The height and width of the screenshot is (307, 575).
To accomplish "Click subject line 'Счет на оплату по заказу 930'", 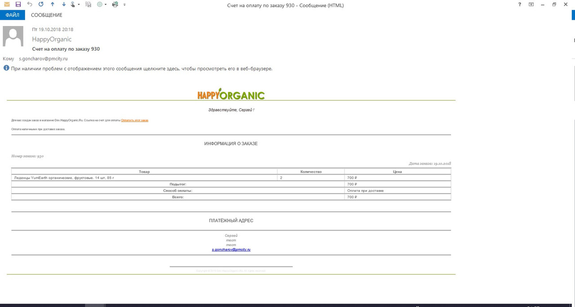I will 66,49.
